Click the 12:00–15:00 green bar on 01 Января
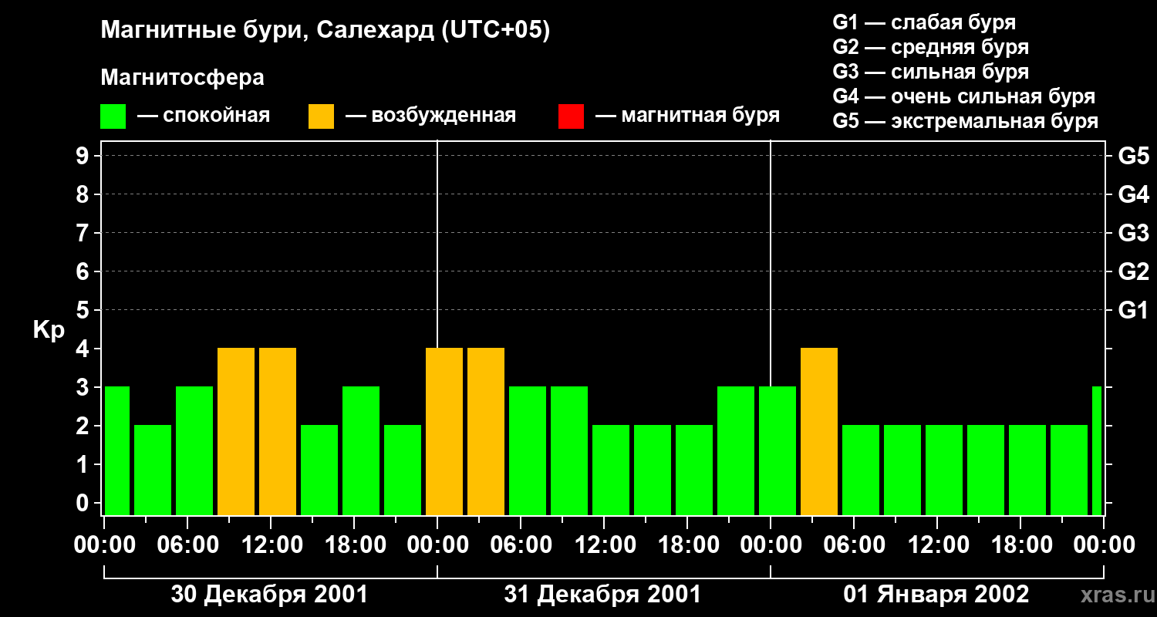 [944, 470]
